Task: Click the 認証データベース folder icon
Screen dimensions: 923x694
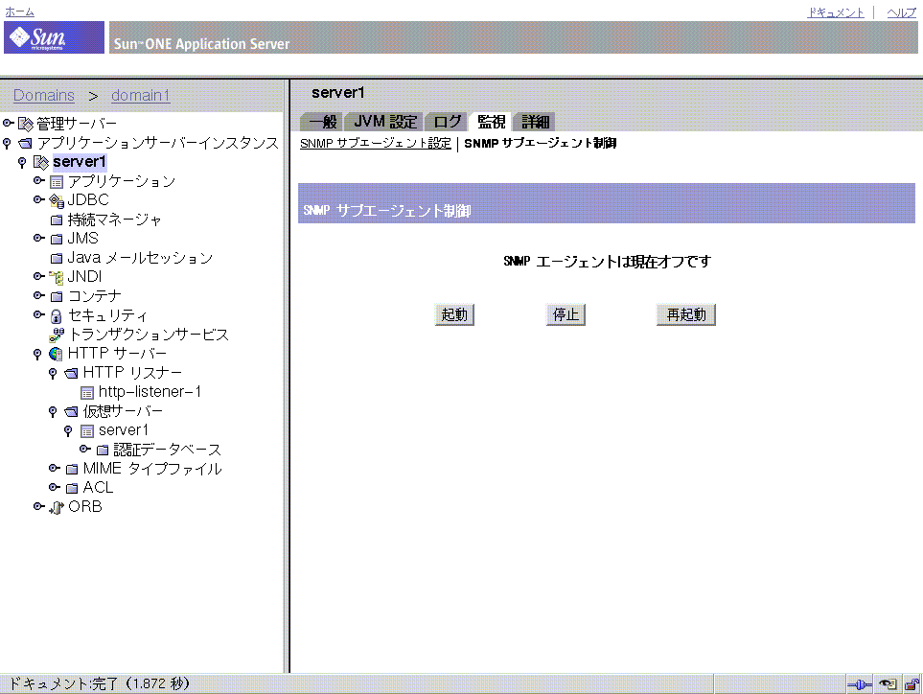Action: tap(103, 451)
